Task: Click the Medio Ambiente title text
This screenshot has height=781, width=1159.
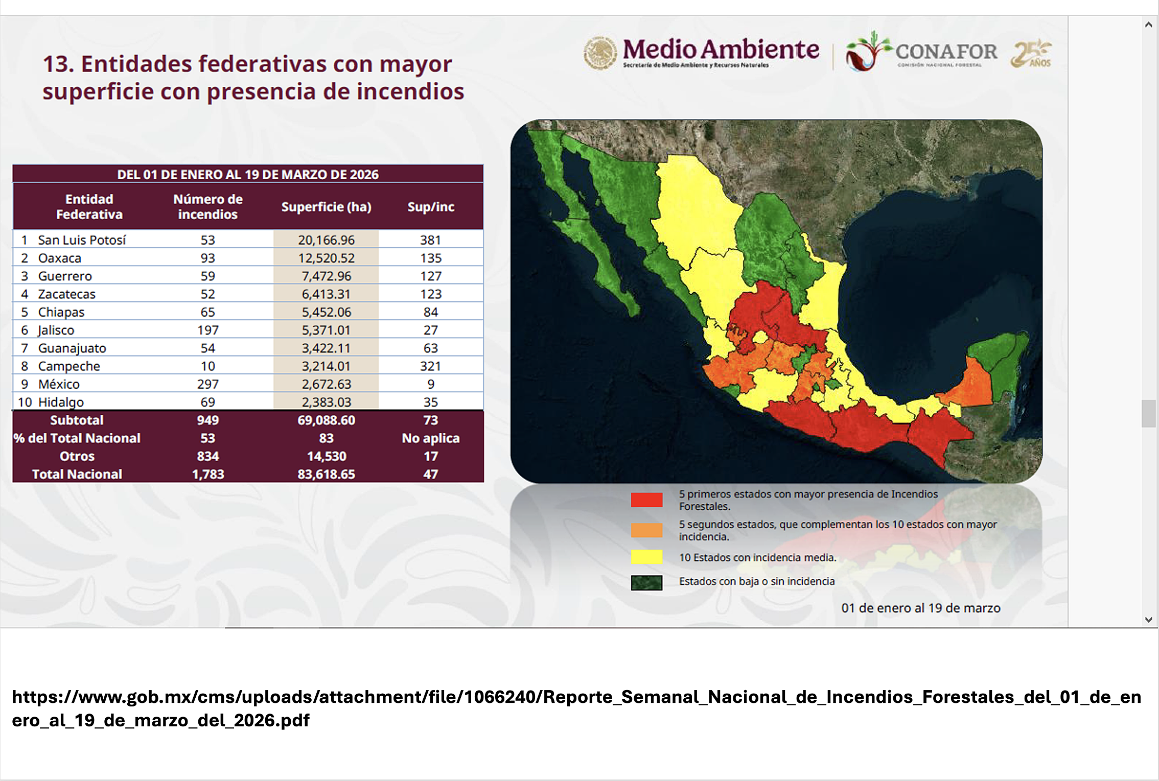Action: tap(721, 50)
